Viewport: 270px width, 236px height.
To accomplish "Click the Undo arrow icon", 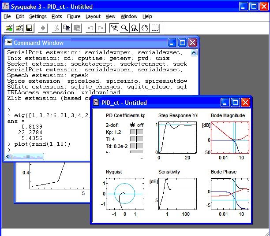I will click(90, 28).
